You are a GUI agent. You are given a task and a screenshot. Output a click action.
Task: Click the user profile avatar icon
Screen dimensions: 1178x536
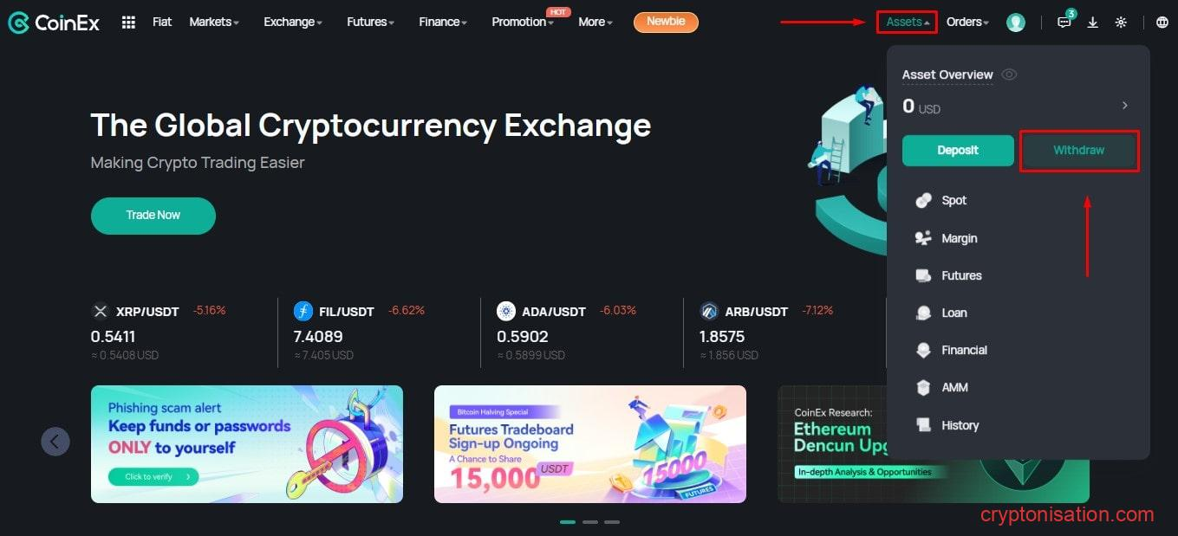tap(1016, 23)
